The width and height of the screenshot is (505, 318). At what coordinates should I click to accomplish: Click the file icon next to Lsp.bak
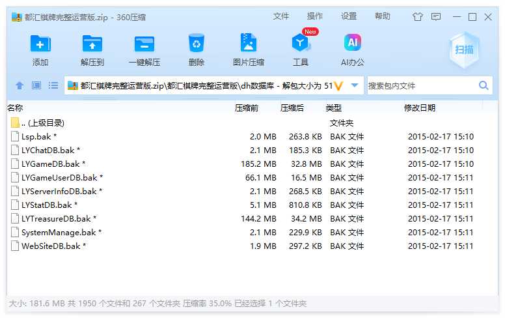click(x=15, y=136)
